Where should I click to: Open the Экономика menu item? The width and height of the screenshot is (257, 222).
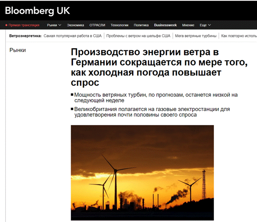pos(75,25)
